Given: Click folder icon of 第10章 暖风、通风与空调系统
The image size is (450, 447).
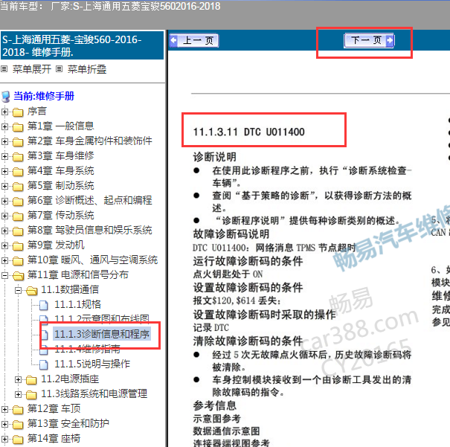Looking at the screenshot, I should click(x=18, y=261).
